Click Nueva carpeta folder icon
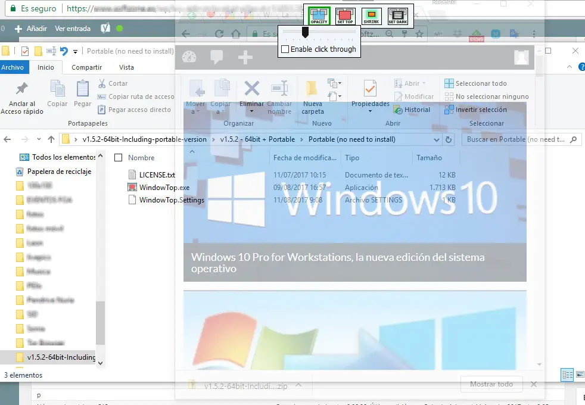 [312, 88]
